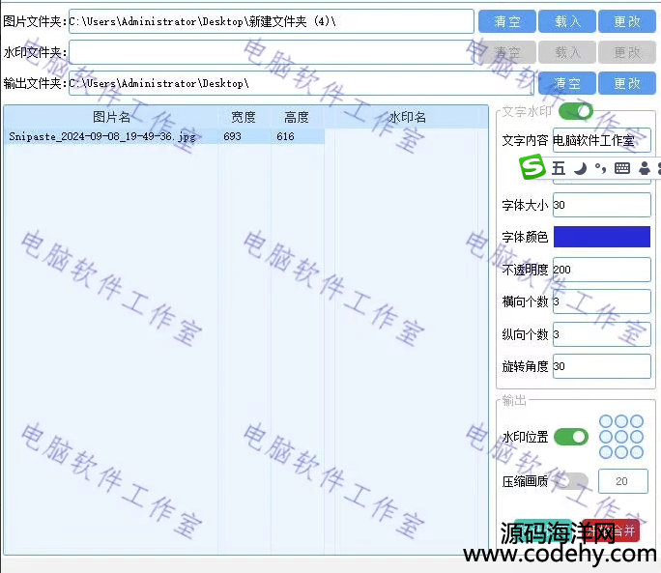Open the blue 字体颜色 color swatch
Screen dimensions: 661x573
pos(601,237)
